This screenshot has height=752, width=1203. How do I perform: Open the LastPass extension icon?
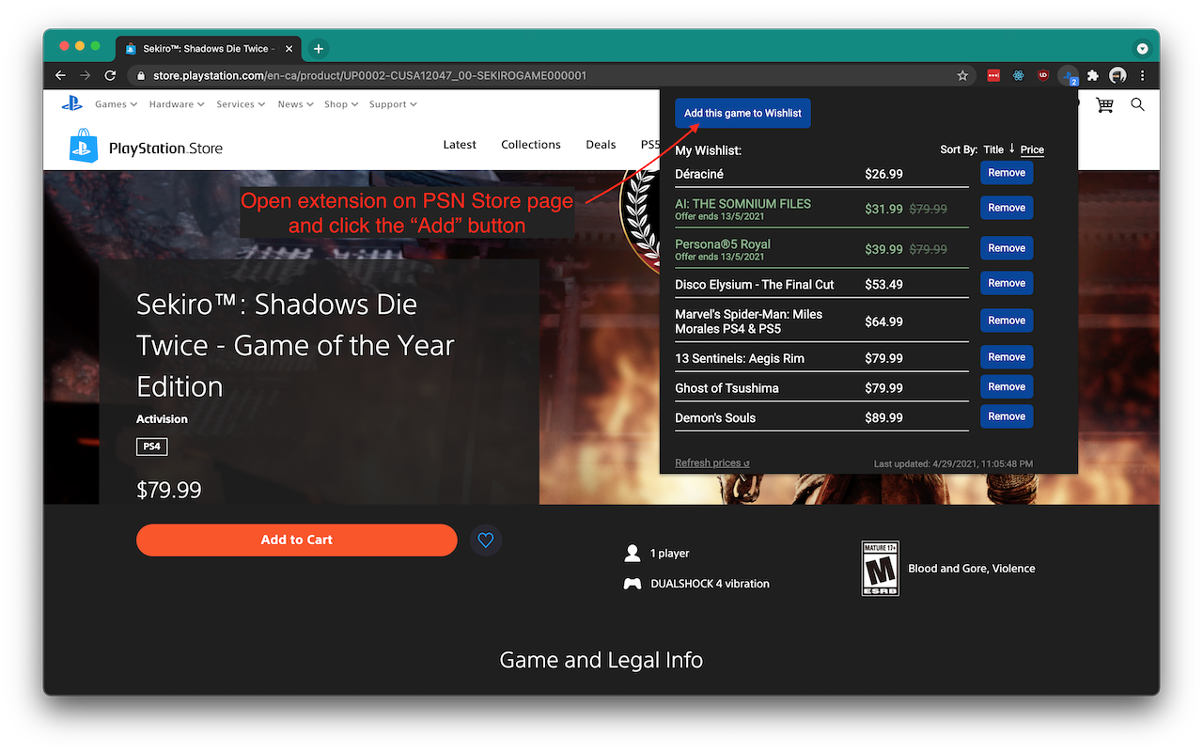click(993, 75)
